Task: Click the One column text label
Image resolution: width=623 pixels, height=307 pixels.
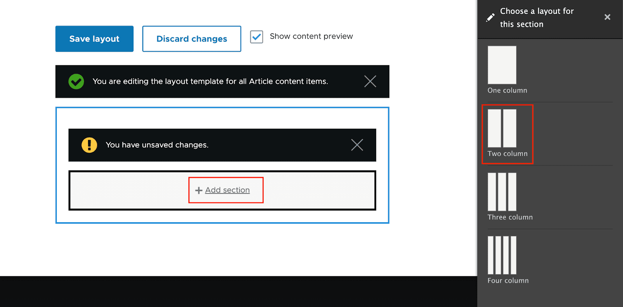Action: point(507,91)
